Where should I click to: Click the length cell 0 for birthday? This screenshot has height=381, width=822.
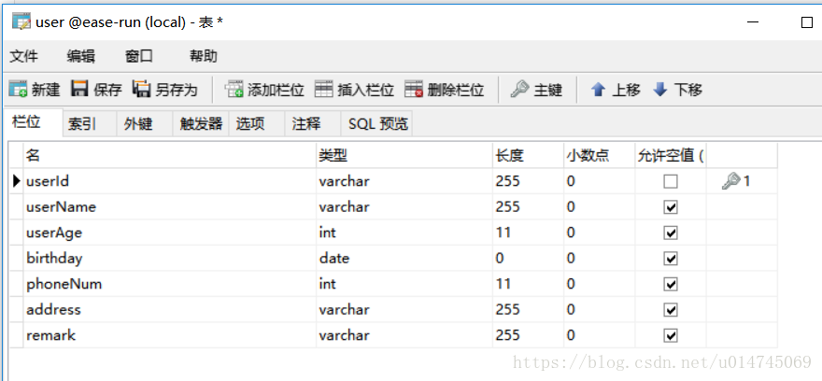pos(528,259)
